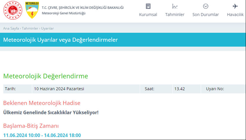
Task: Click the airplane icon above Havacılık
Action: point(235,6)
